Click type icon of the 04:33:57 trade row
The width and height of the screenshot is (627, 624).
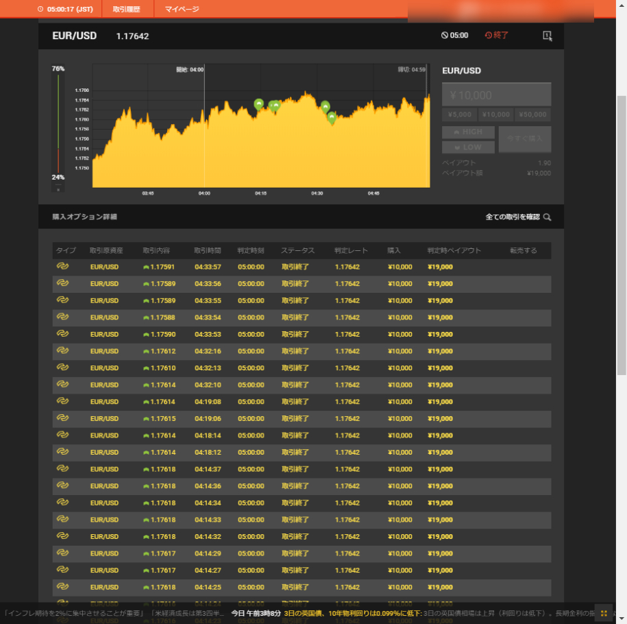[x=62, y=266]
